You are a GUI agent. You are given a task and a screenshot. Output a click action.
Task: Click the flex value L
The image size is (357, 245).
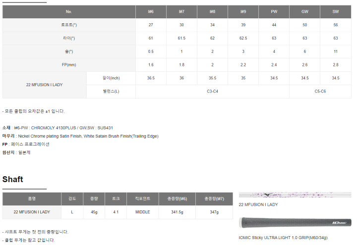72,212
